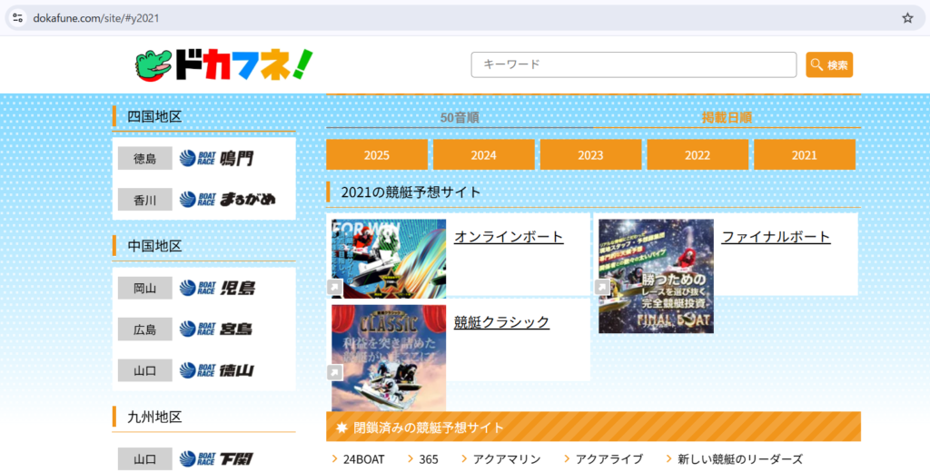Select the 2024 year button
The height and width of the screenshot is (472, 930).
483,155
